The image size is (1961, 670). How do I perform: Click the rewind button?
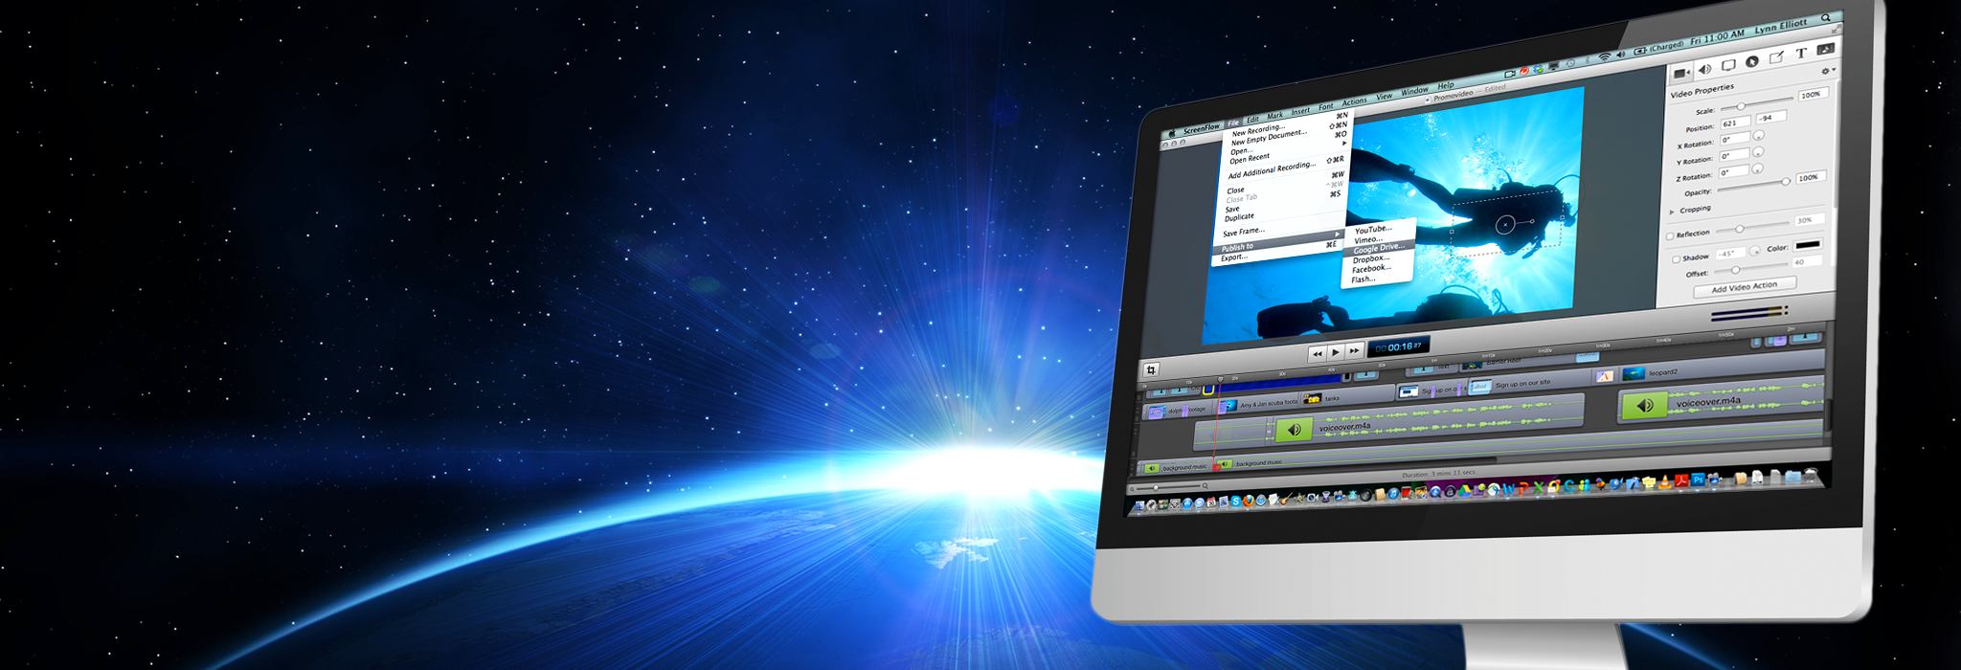[x=1318, y=353]
